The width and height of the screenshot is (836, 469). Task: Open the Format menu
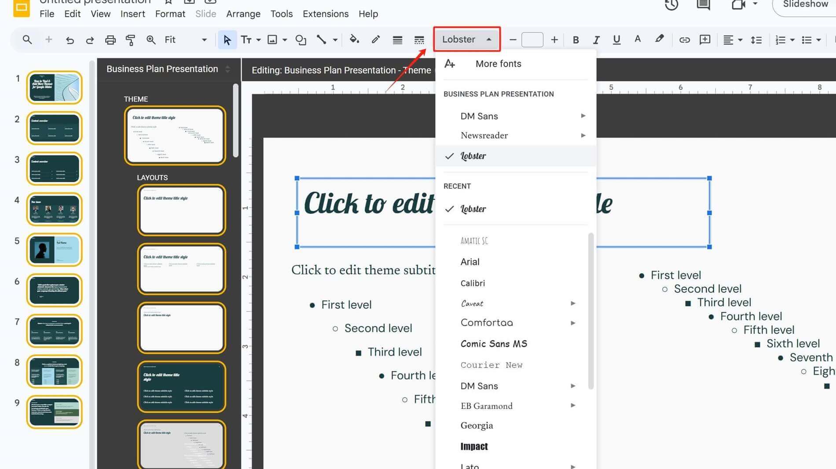click(170, 14)
